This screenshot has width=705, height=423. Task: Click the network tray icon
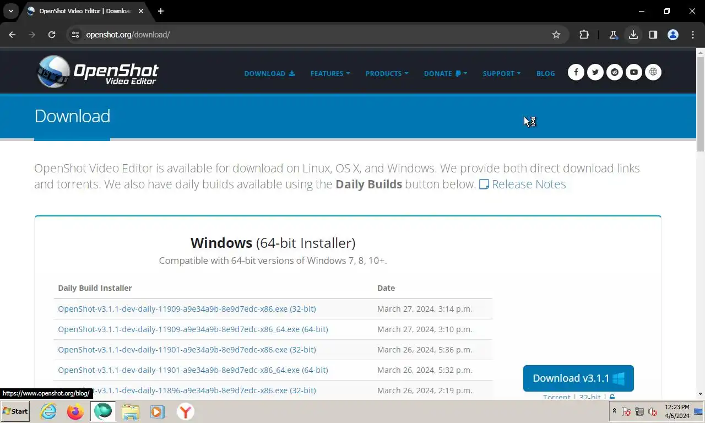click(639, 411)
